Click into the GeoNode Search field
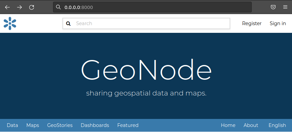 coord(146,23)
